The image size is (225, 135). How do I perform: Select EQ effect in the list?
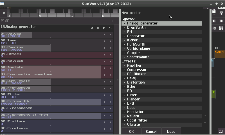tap(161, 91)
